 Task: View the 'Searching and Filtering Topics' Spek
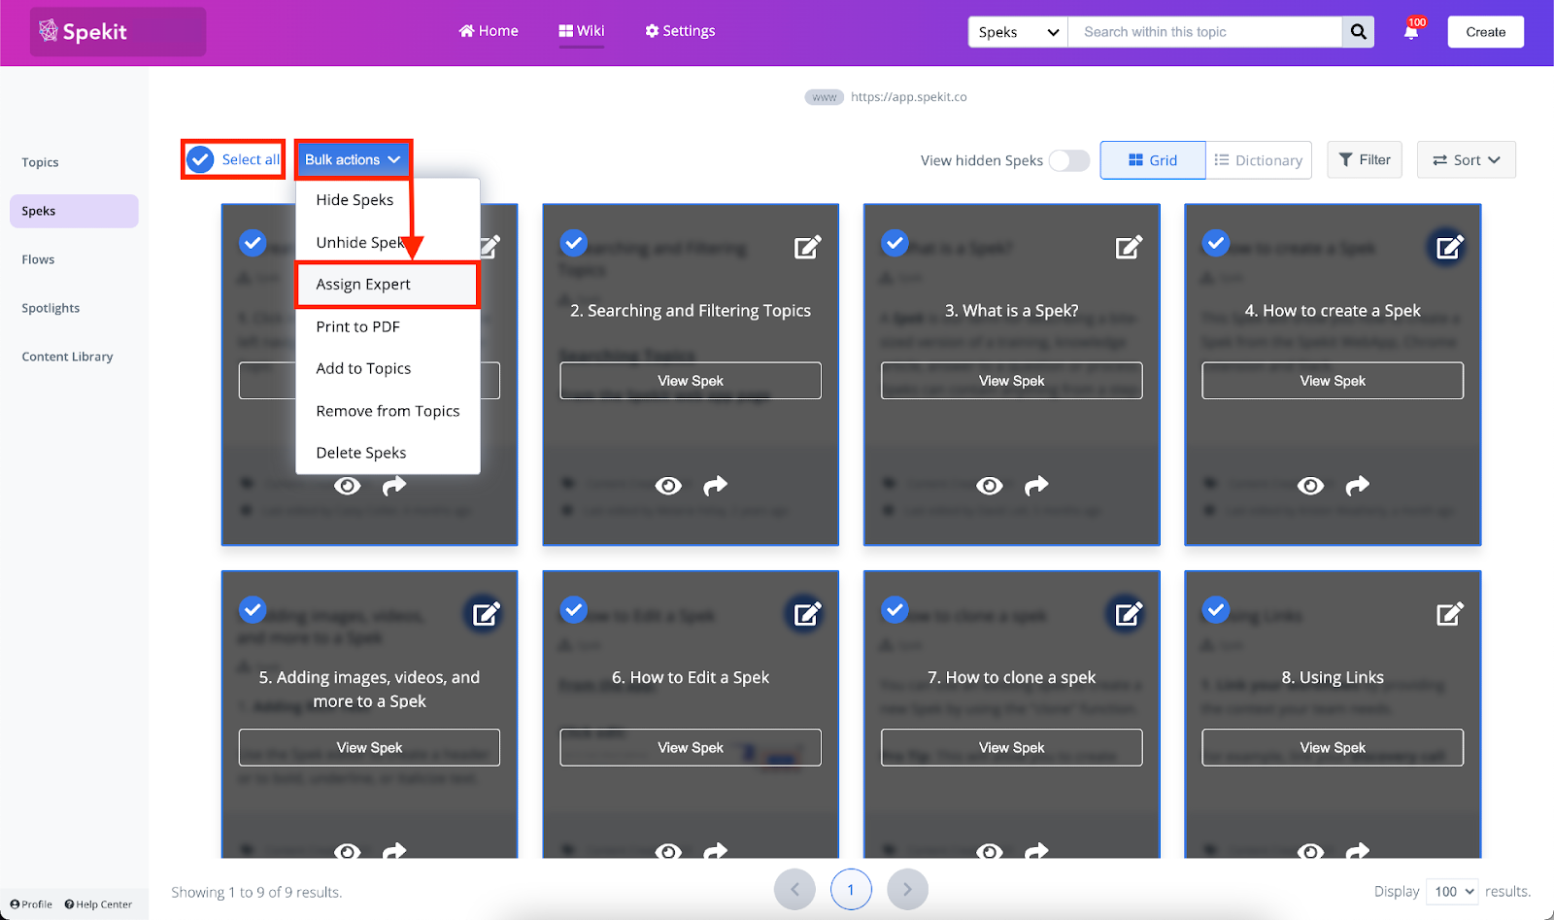click(x=691, y=381)
